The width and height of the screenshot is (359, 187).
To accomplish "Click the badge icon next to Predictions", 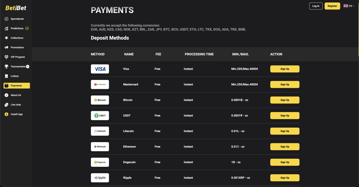I will tap(27, 28).
